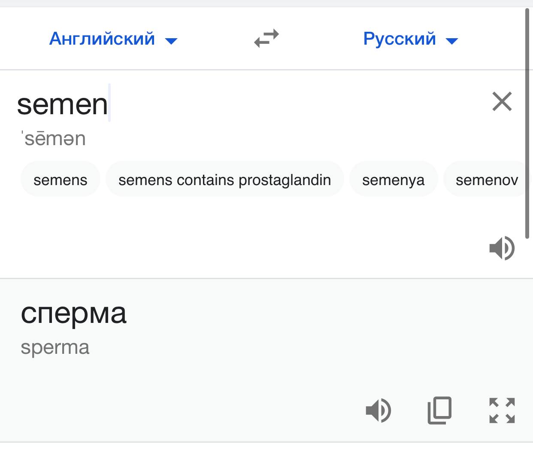Listen to the source text pronunciation
533x450 pixels.
pyautogui.click(x=502, y=248)
